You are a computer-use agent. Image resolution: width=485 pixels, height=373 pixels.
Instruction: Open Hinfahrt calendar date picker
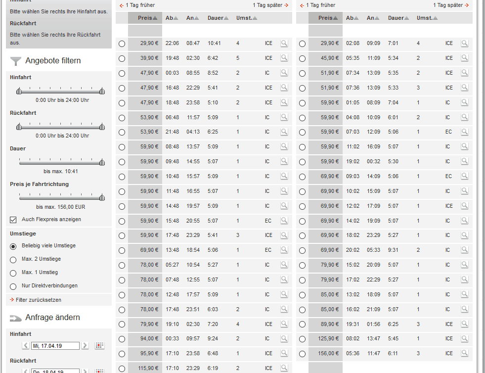(x=99, y=345)
